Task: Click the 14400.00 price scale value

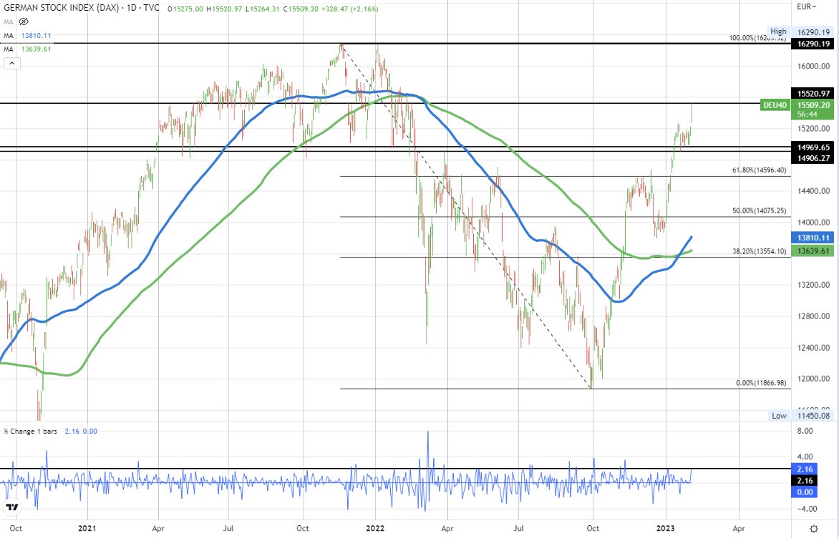Action: 814,190
